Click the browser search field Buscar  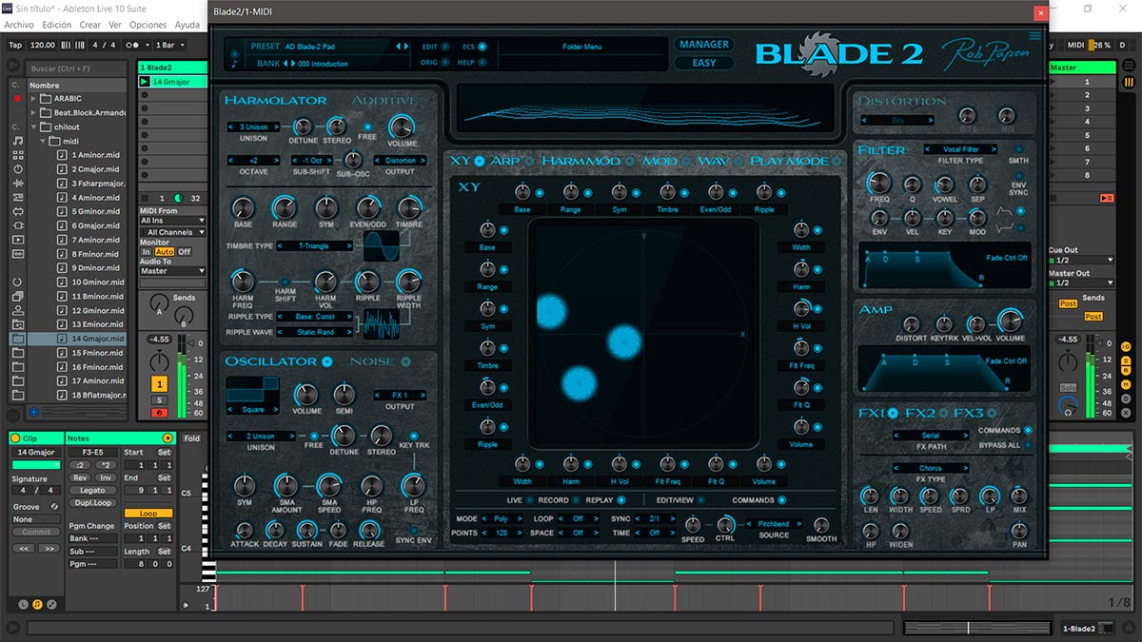click(x=76, y=69)
